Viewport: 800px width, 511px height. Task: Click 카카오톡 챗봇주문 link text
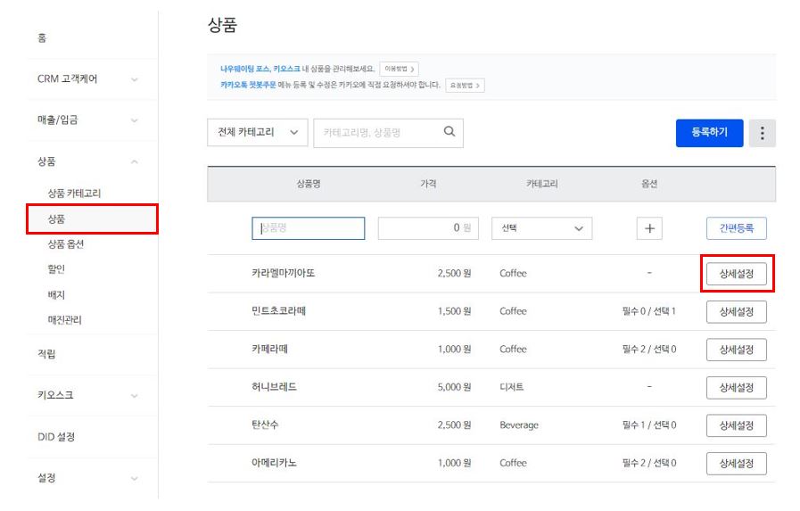[x=248, y=85]
